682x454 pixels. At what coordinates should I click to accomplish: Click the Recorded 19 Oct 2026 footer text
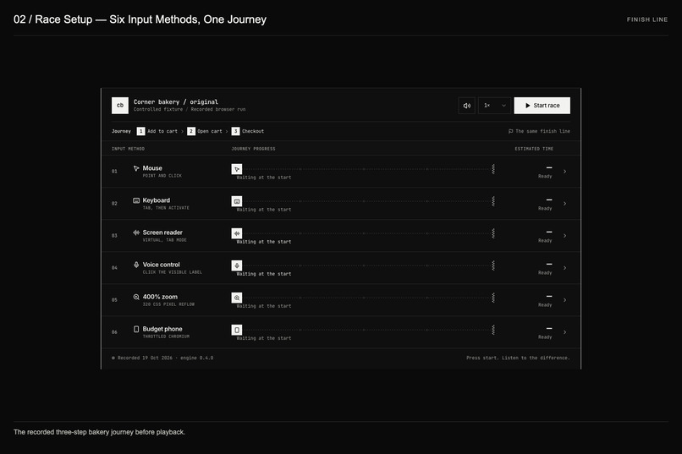click(165, 358)
